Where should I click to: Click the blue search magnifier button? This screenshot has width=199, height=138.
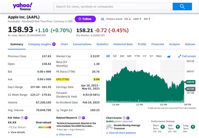(x=182, y=6)
